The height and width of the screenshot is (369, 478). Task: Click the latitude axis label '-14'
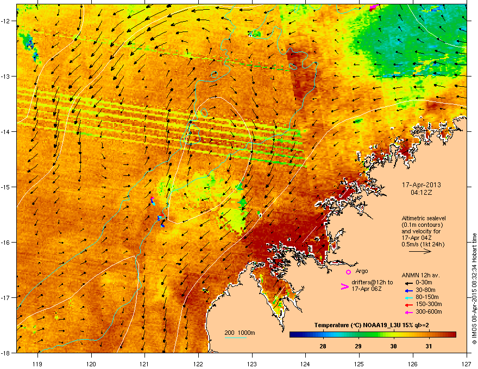point(6,131)
